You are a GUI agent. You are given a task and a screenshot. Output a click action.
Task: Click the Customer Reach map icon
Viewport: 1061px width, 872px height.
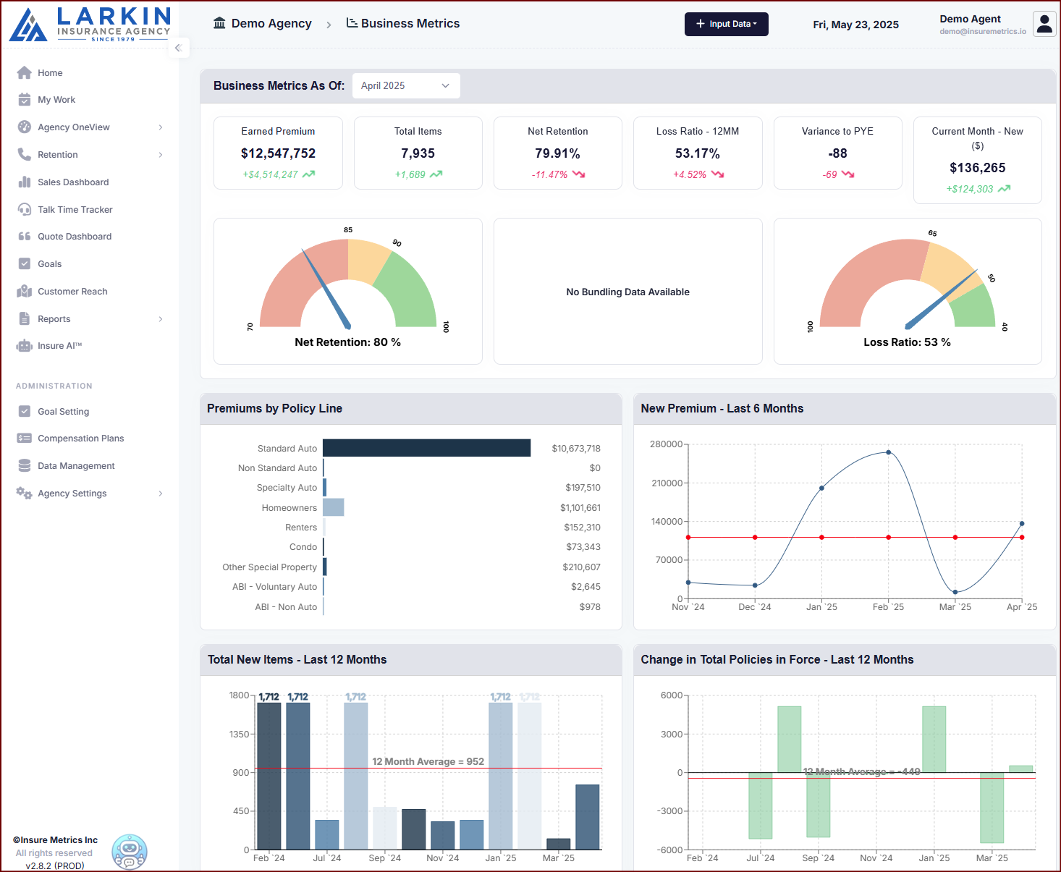(25, 292)
